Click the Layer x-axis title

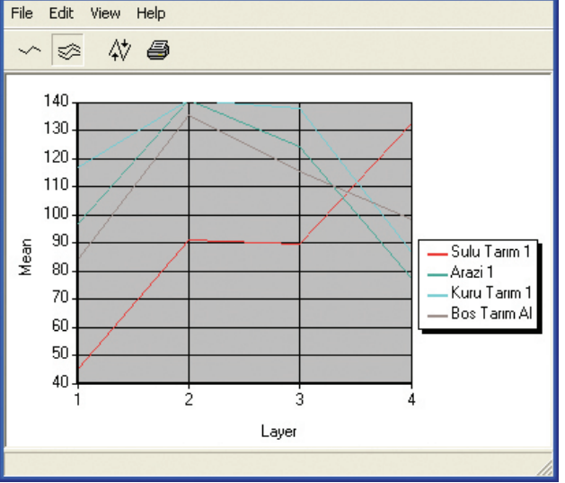click(278, 431)
